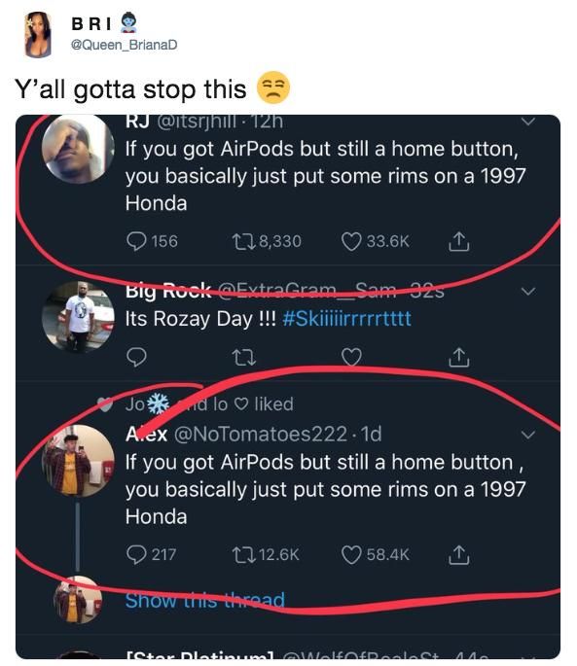Expand the chevron menu on Alex's tweet
The height and width of the screenshot is (666, 577).
527,435
